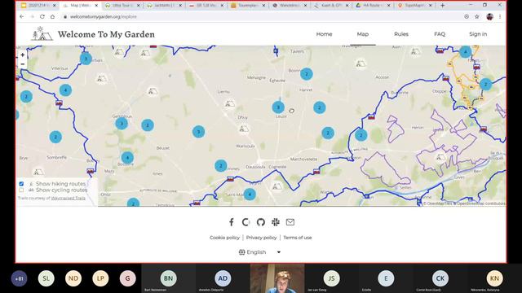Switch to the GR 128 browser tab
The width and height of the screenshot is (522, 293).
[x=206, y=6]
